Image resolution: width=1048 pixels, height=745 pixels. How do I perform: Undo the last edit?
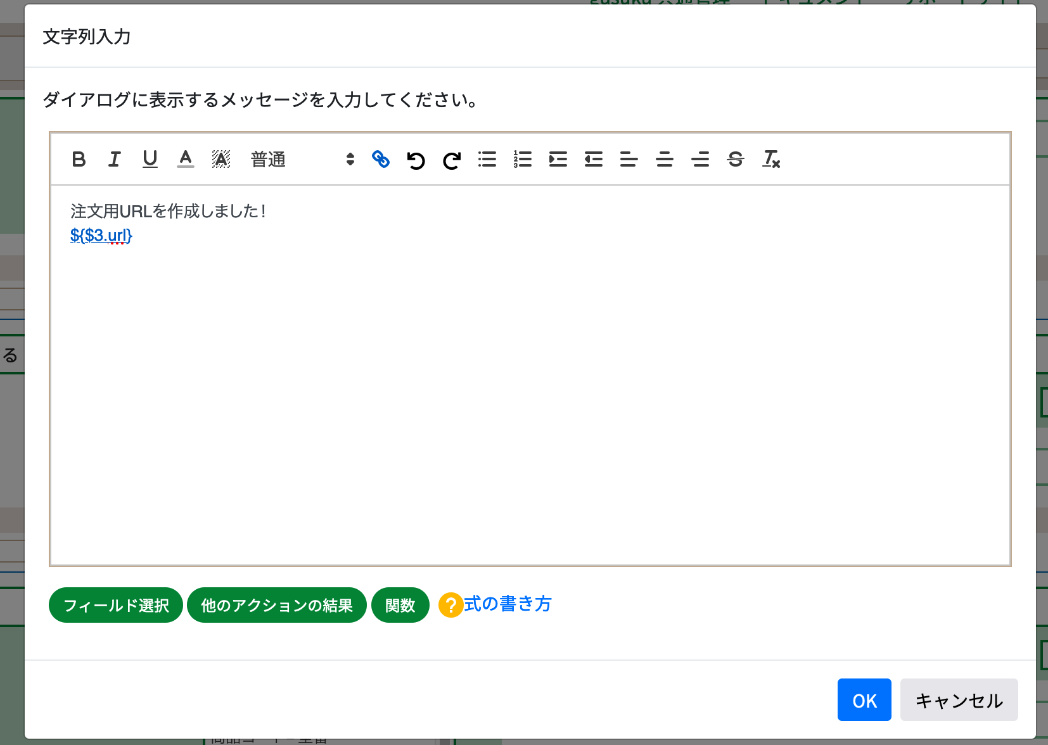[416, 160]
